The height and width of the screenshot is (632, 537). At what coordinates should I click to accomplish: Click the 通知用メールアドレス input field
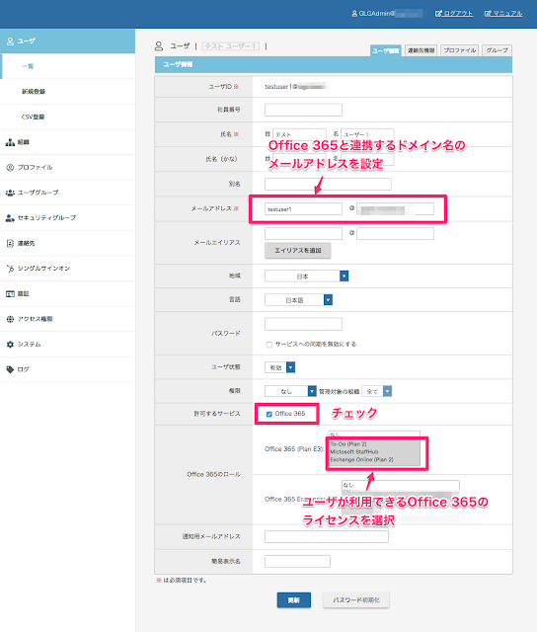tap(327, 537)
